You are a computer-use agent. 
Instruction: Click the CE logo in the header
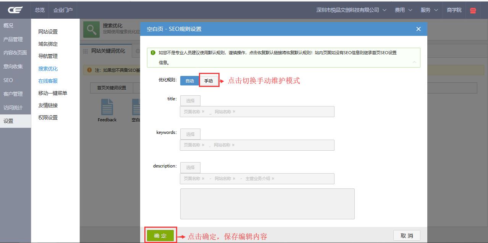[15, 10]
